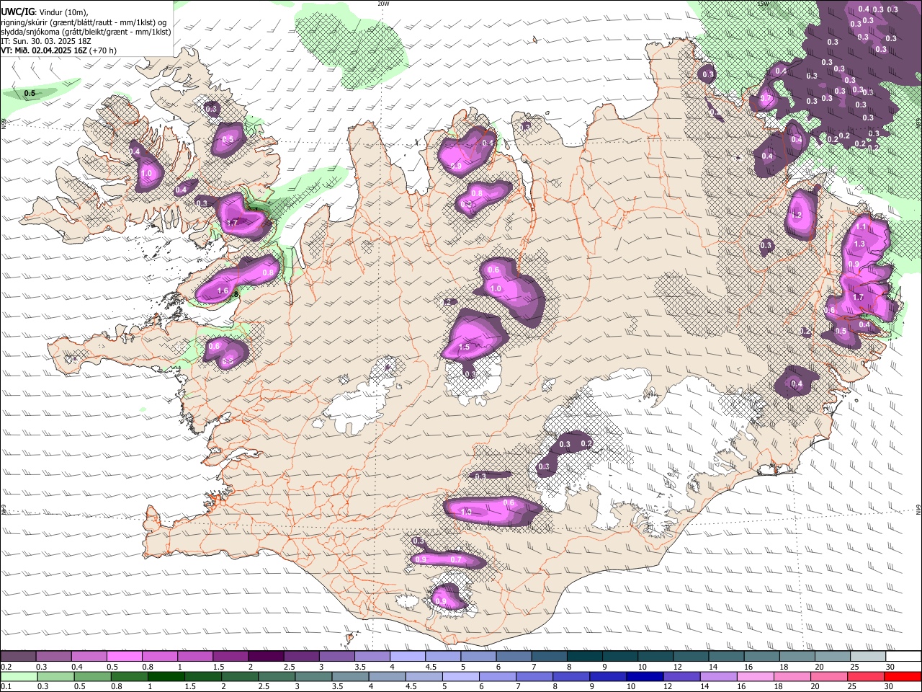
Task: Click the 0.2–0.3 mauve swatch in snow legend
Action: tap(18, 656)
